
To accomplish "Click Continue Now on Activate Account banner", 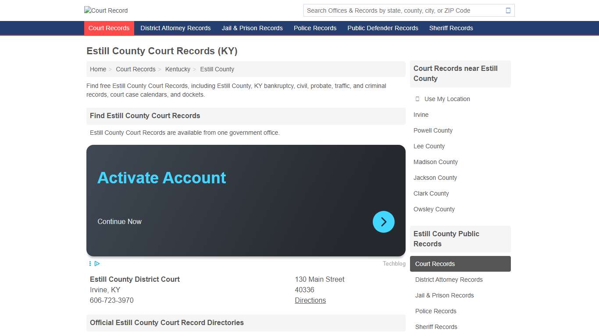I will (x=119, y=221).
